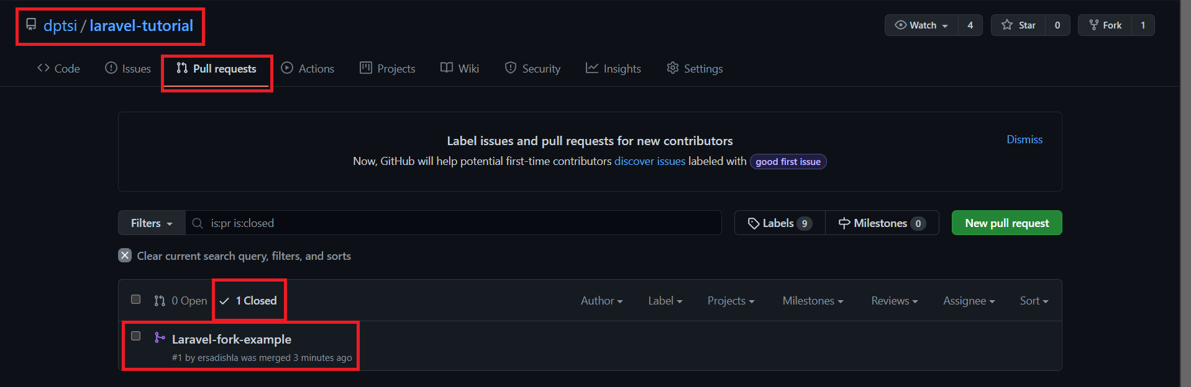The image size is (1191, 387).
Task: Open the Pull requests tab
Action: pyautogui.click(x=216, y=68)
